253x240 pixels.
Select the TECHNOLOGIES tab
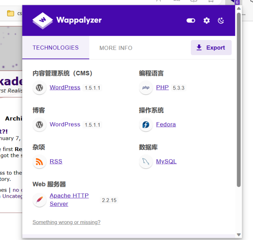[55, 48]
